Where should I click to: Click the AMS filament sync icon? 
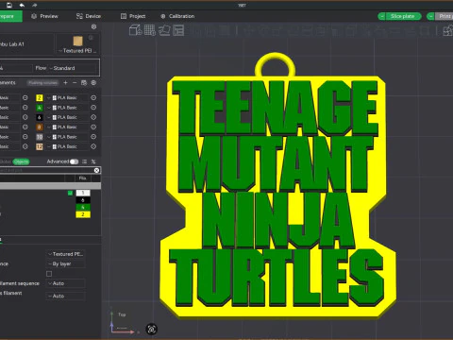84,83
